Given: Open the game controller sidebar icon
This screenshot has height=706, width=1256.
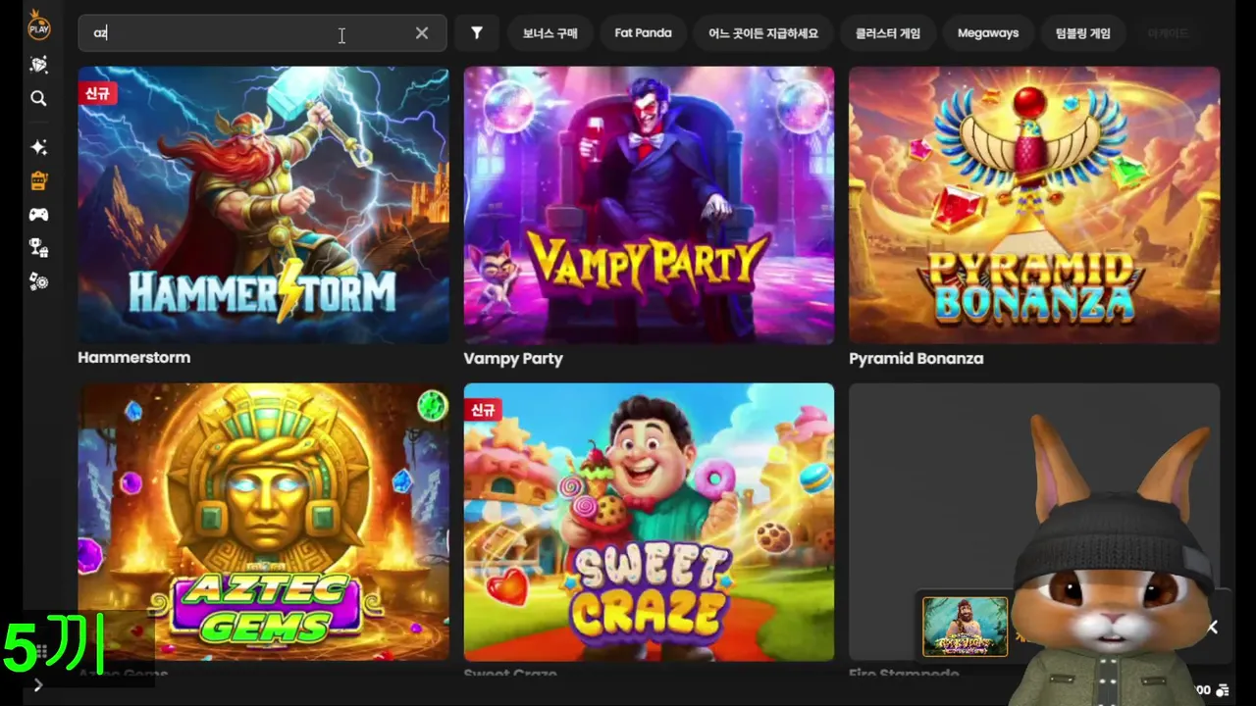Looking at the screenshot, I should tap(38, 214).
